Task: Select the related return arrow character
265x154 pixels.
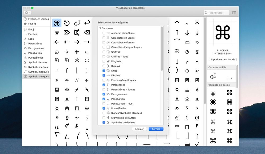Action: point(213,76)
